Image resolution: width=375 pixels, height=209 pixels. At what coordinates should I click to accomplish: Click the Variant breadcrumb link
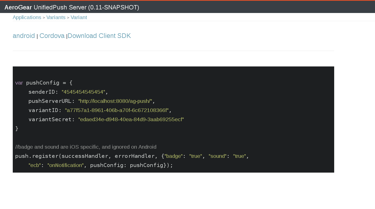click(x=79, y=17)
